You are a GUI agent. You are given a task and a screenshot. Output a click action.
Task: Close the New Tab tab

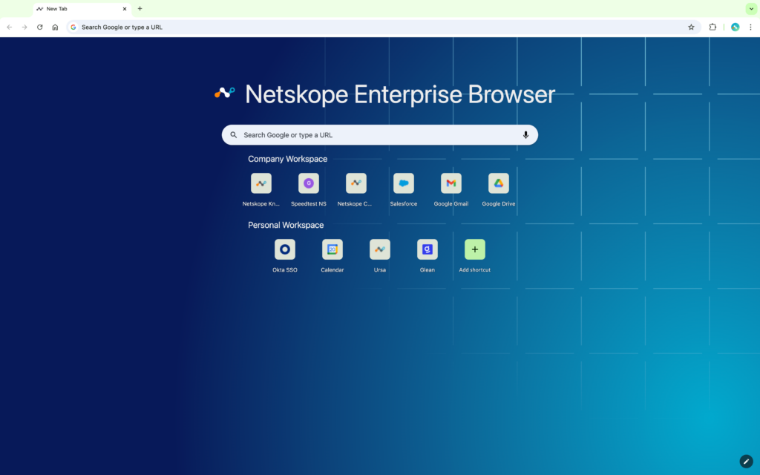tap(125, 9)
